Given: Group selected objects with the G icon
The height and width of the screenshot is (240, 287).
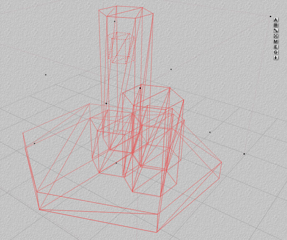Looking at the screenshot, I should [x=276, y=52].
